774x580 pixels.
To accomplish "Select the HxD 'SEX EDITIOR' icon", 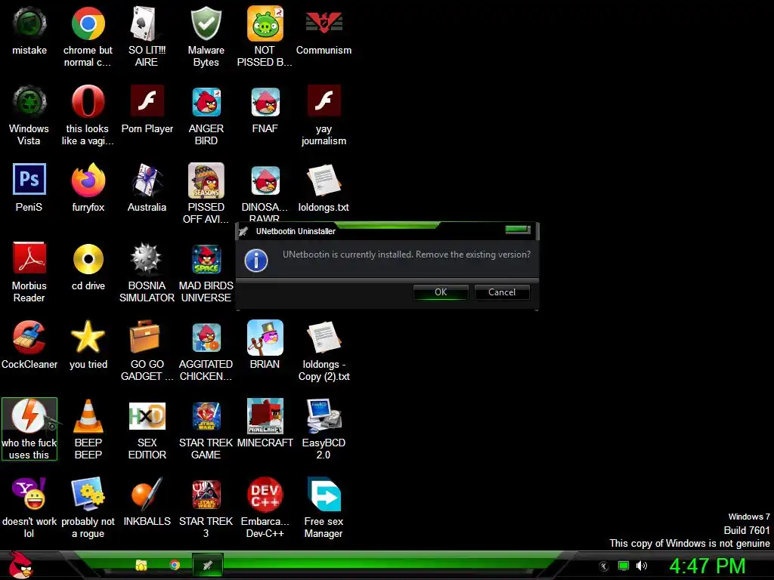I will coord(147,416).
